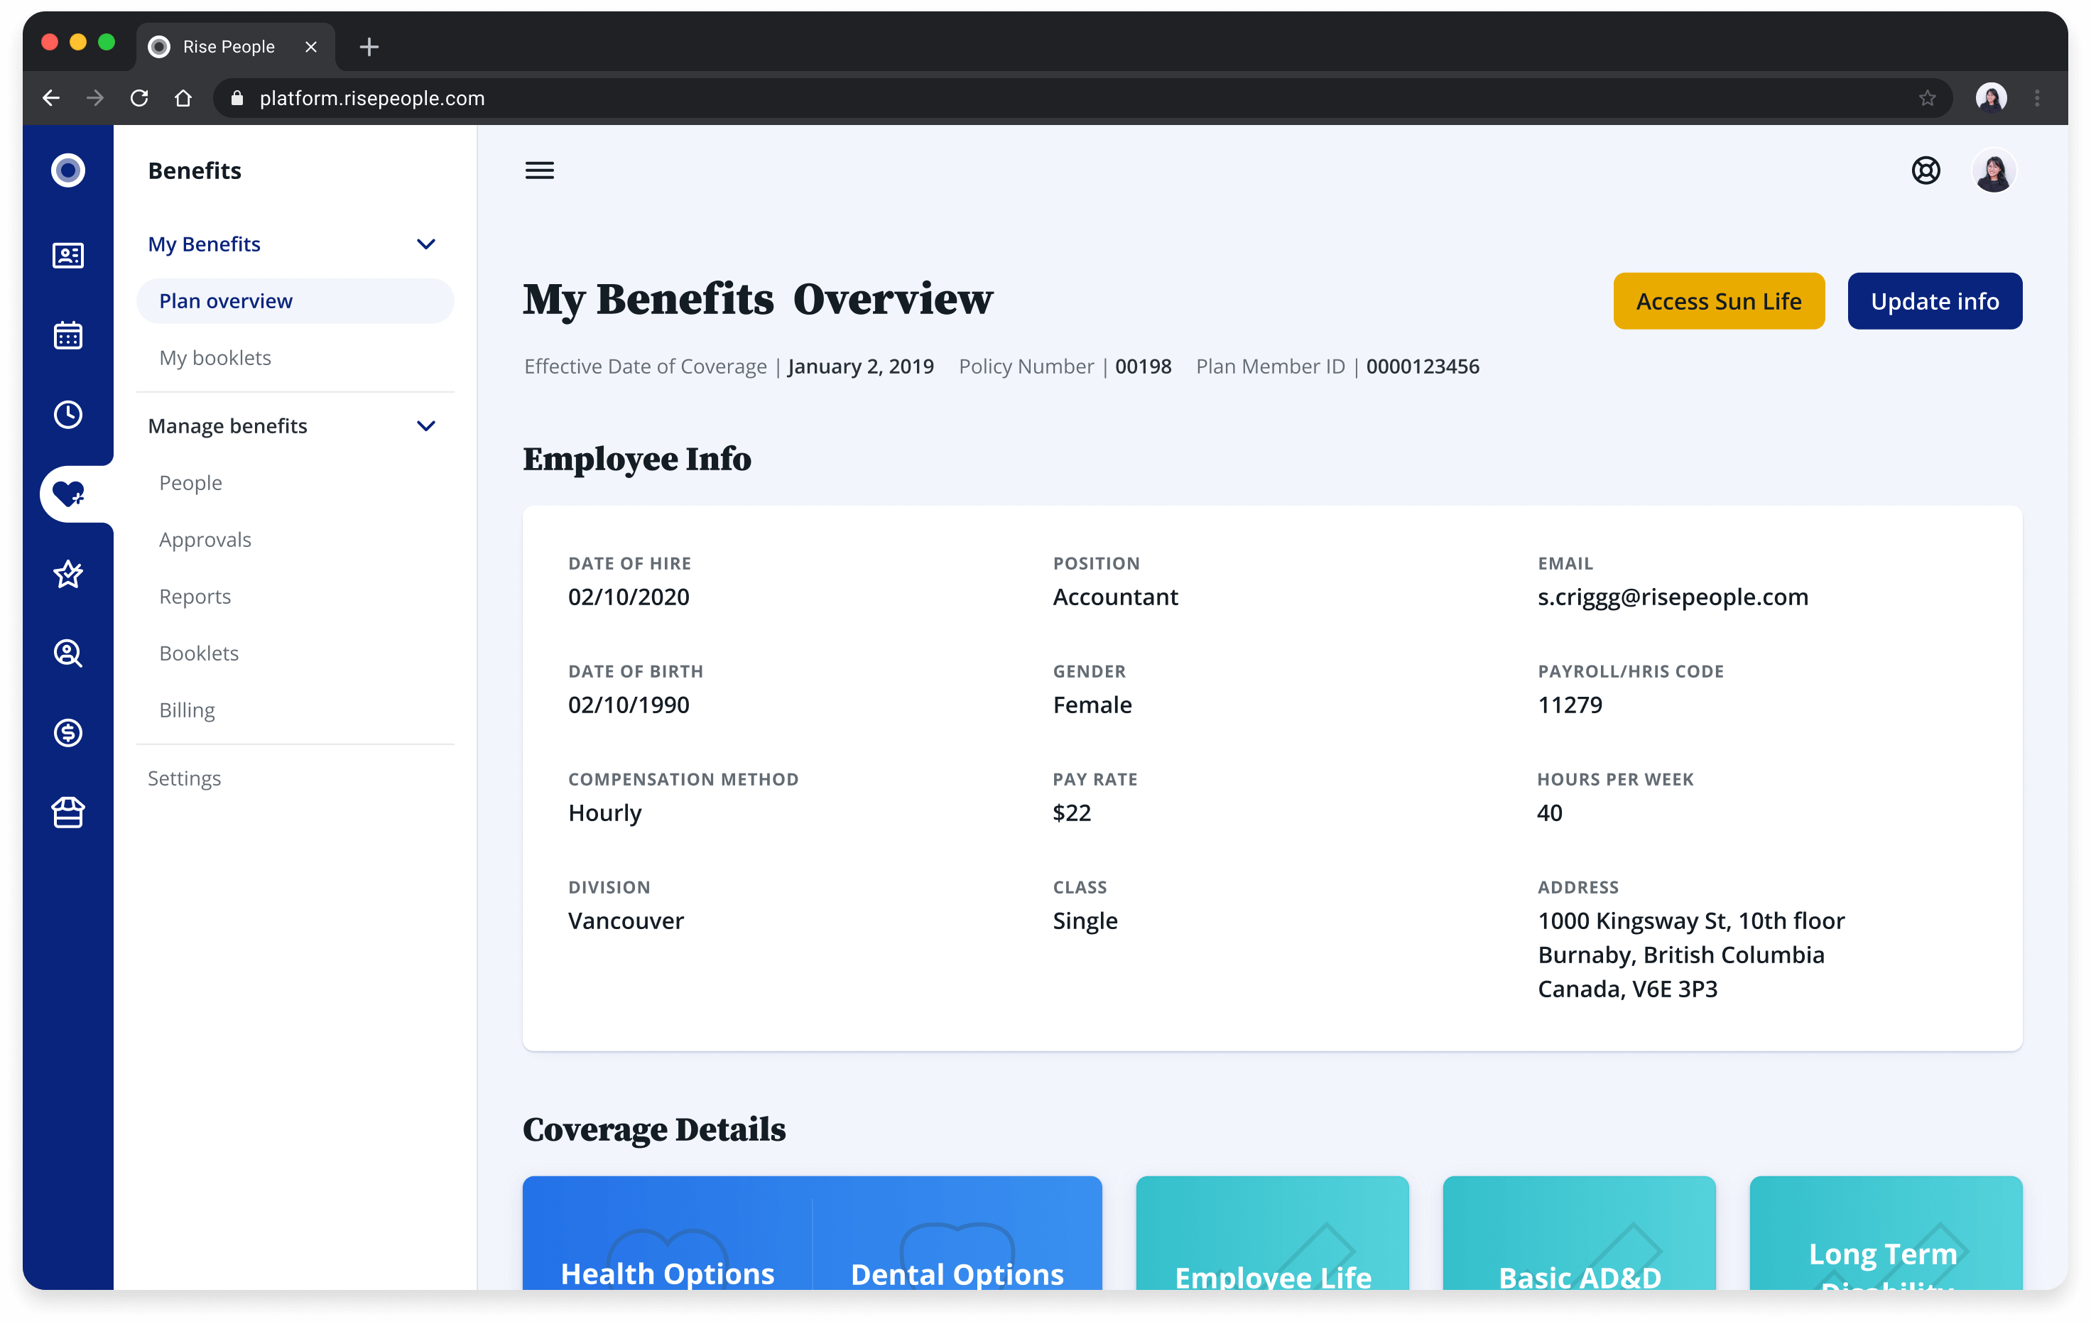Open the star sidebar icon

point(67,574)
